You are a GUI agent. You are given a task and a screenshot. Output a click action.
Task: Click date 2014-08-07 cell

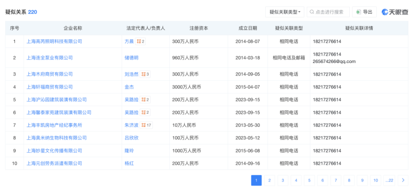(x=247, y=41)
